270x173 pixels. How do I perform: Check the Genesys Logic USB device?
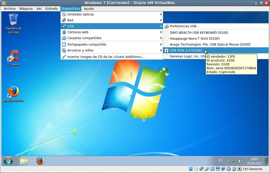point(184,56)
